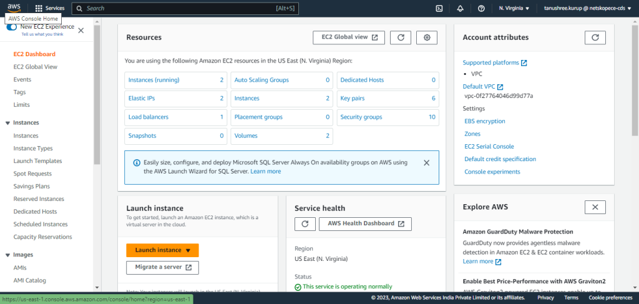Open EC2 Global View in the sidebar
The width and height of the screenshot is (639, 304).
pyautogui.click(x=36, y=67)
